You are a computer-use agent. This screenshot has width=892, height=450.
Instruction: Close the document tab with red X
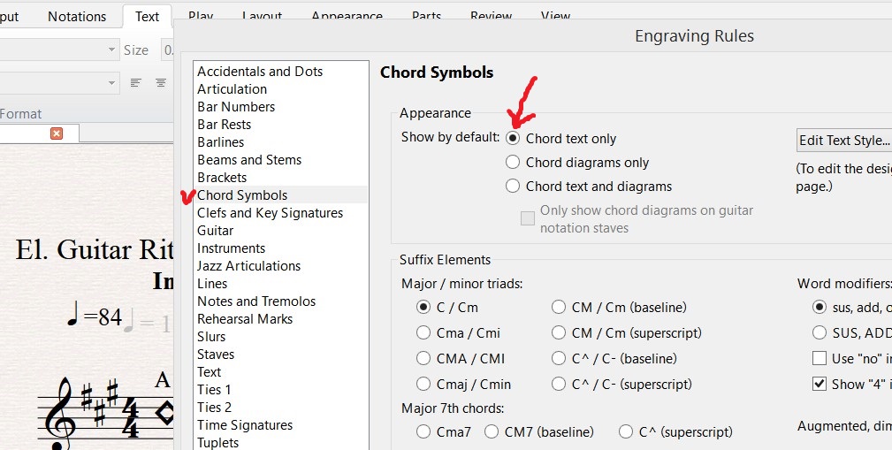point(57,133)
